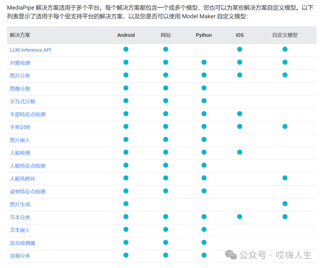
Task: Click 网站 dot in 手势识别 row
Action: tap(166, 126)
